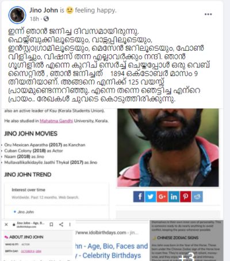Share via the Pinterest icon

pyautogui.click(x=185, y=196)
